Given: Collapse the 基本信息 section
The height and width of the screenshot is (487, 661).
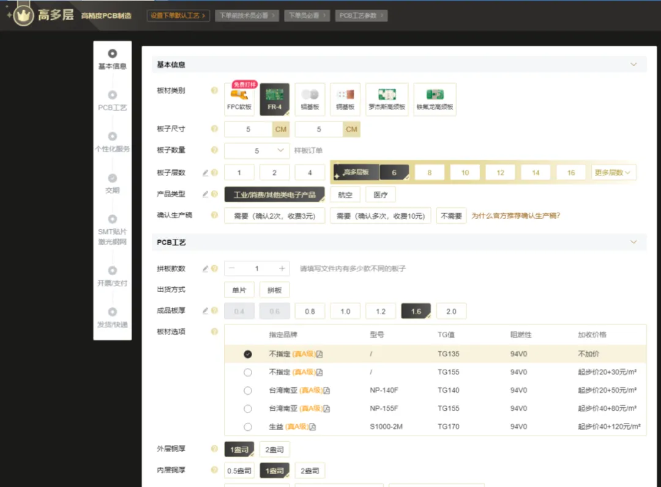Looking at the screenshot, I should click(x=633, y=64).
